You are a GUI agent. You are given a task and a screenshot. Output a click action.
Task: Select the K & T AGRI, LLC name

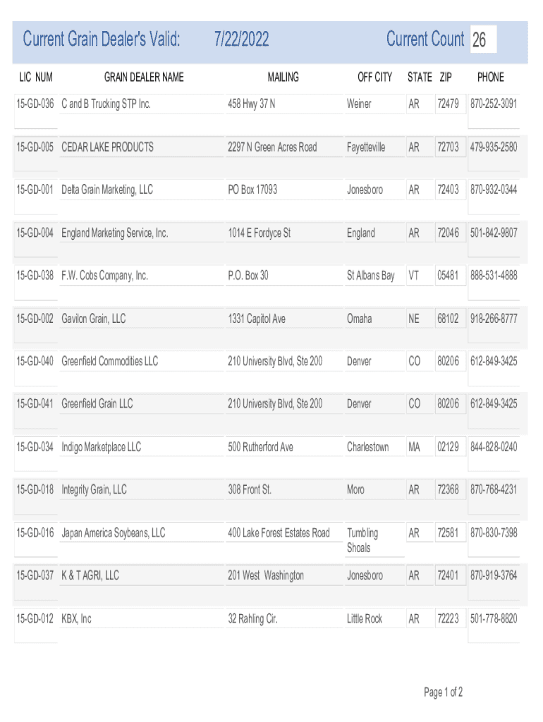[90, 576]
